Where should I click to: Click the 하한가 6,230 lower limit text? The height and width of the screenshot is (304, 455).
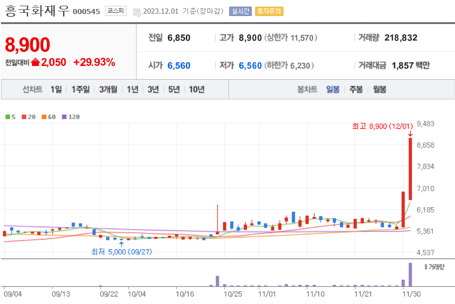[x=289, y=66]
